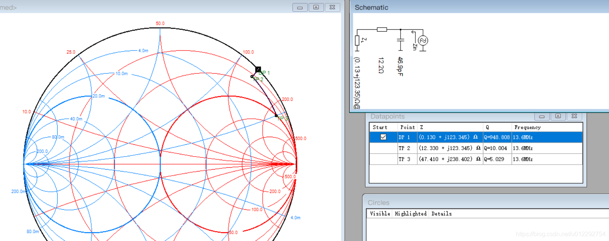Click the 25.0 resistance label on chart
The width and height of the screenshot is (609, 241).
[71, 52]
